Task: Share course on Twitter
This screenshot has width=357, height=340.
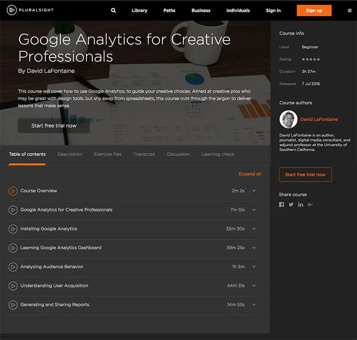Action: click(x=291, y=205)
